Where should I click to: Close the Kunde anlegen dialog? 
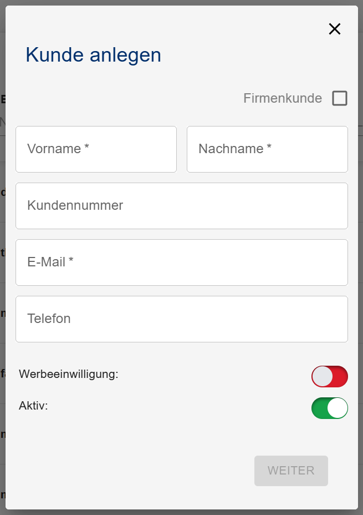[335, 29]
